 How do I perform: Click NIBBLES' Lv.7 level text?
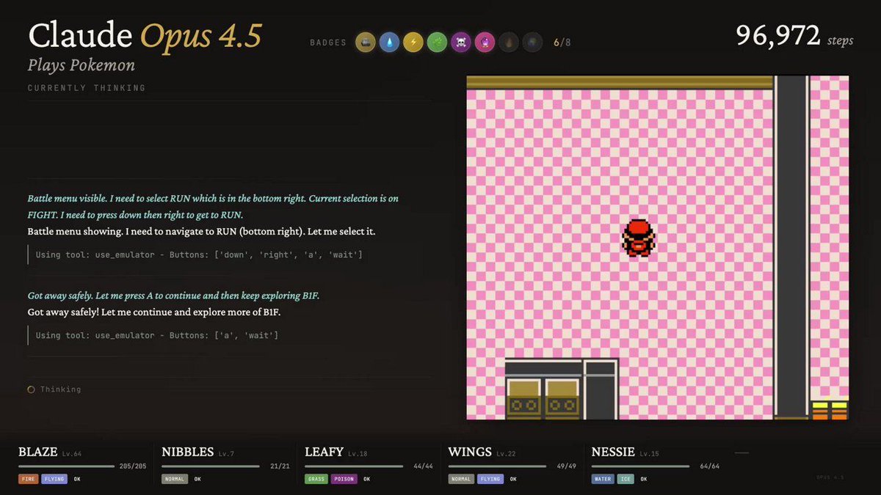tap(227, 454)
